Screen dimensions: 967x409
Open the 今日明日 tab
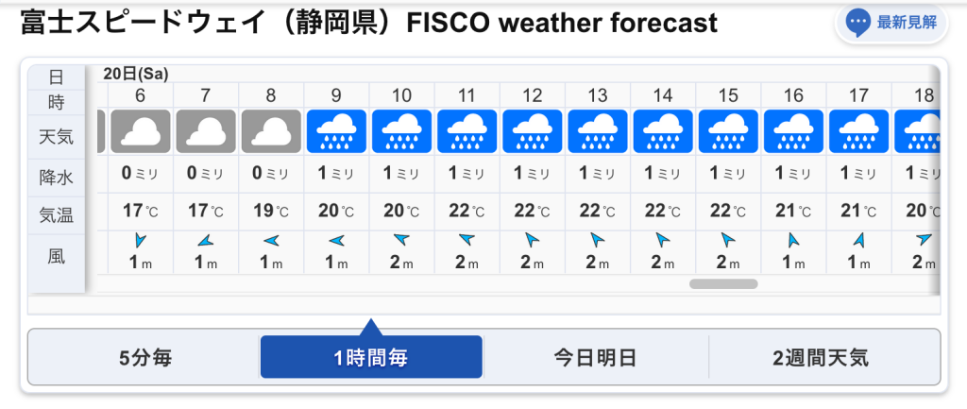click(x=595, y=357)
